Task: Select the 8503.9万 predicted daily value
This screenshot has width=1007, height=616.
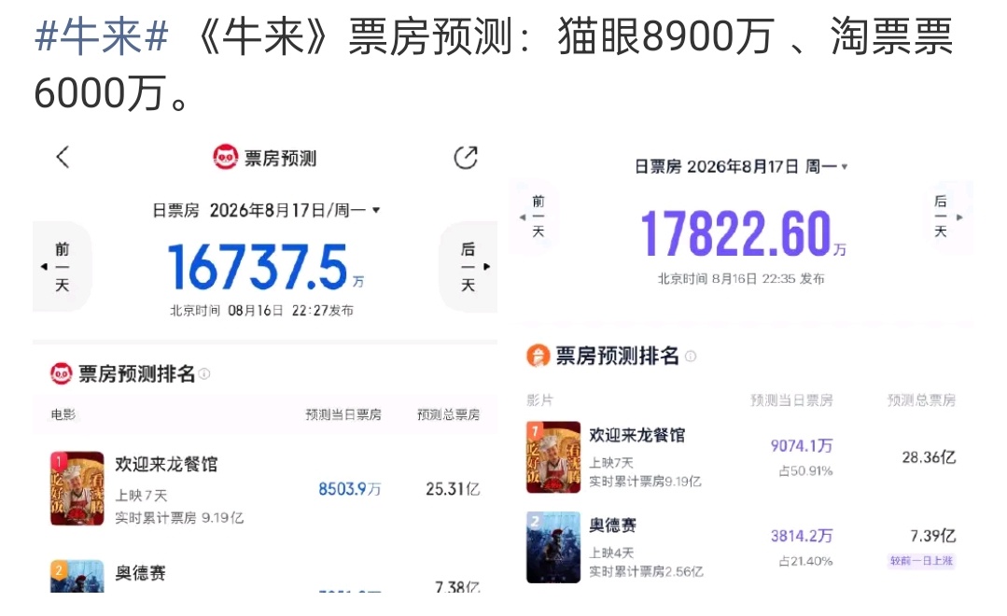Action: (350, 489)
